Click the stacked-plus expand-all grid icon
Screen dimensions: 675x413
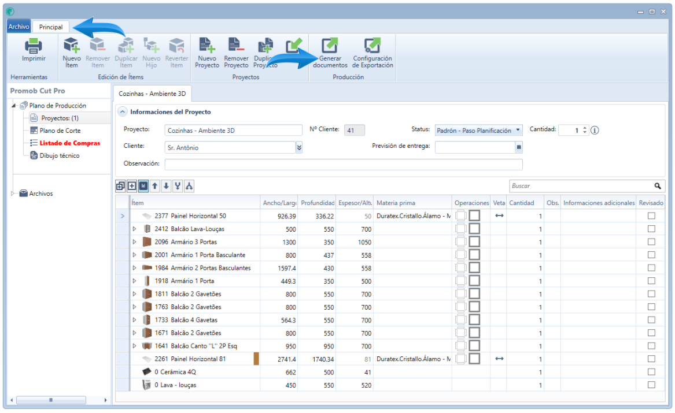tap(120, 186)
